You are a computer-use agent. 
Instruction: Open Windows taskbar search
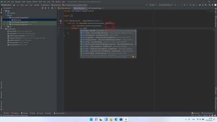96,119
